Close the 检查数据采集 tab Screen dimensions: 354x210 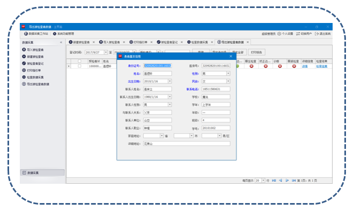[x=212, y=42]
